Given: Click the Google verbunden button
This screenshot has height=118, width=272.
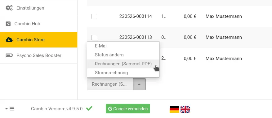Looking at the screenshot, I should (128, 109).
